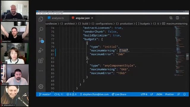This screenshot has width=190, height=107.
Task: Open the Manage gear in activity bar
Action: pos(41,86)
